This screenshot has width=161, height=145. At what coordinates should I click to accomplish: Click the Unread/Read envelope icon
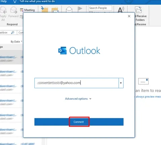69,9
